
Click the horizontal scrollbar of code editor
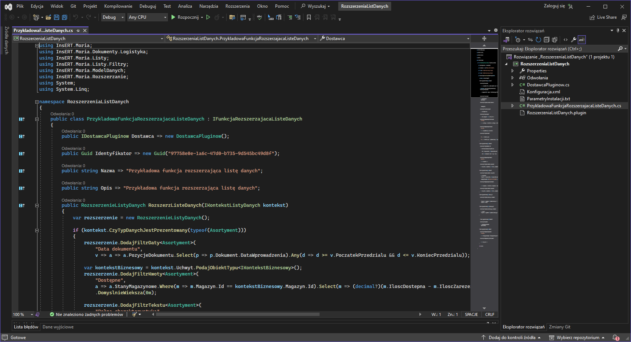pyautogui.click(x=238, y=314)
